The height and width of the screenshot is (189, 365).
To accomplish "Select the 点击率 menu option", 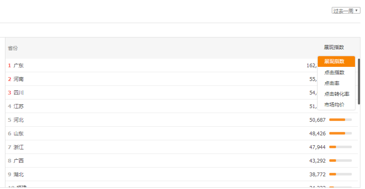I will [x=332, y=83].
